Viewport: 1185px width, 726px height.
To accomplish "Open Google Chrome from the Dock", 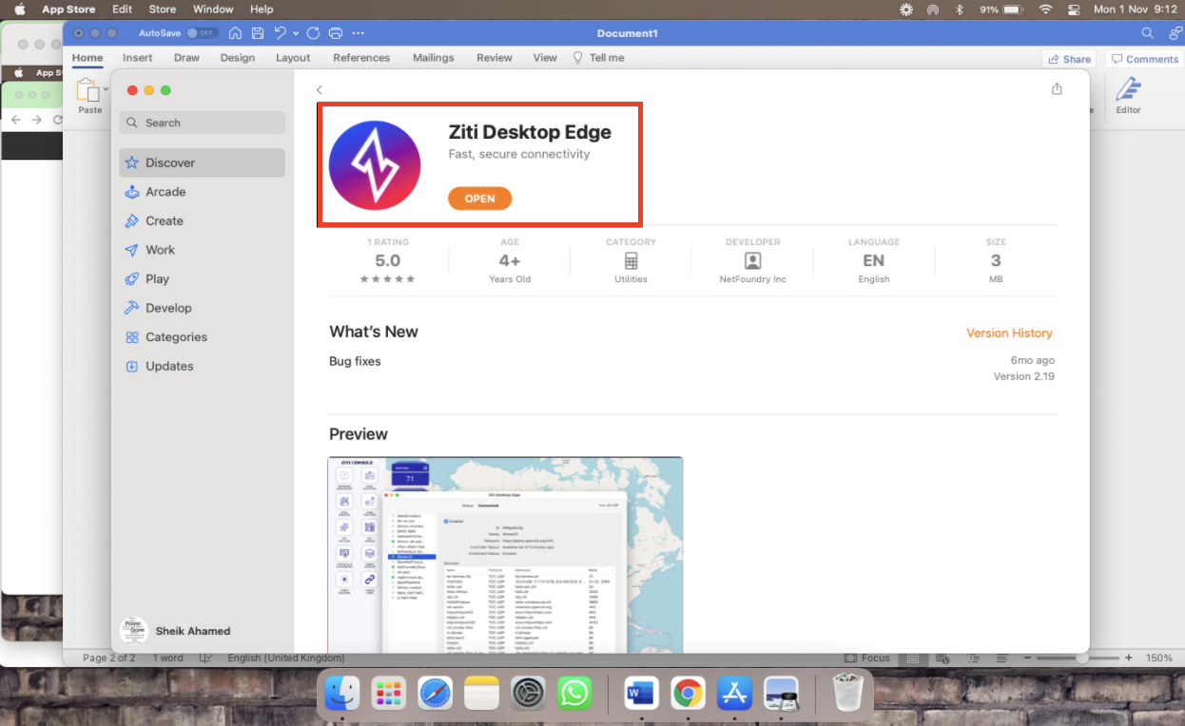I will click(x=688, y=693).
